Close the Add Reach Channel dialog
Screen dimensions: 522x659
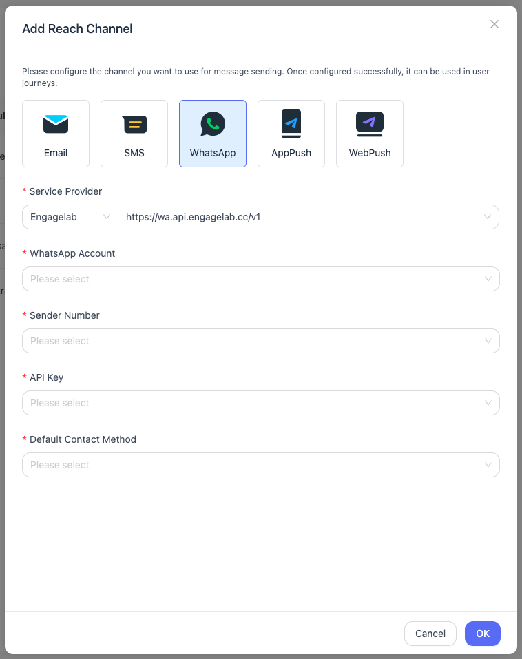[x=494, y=24]
